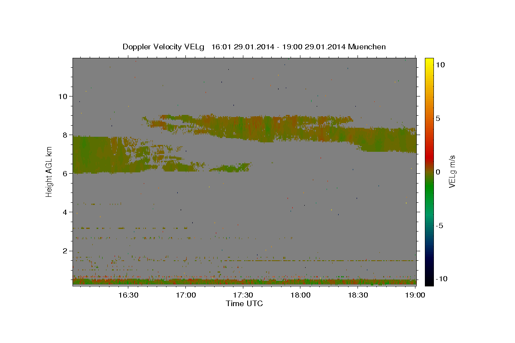
Task: Click the 'Height AGL km' axis label
Action: (x=49, y=172)
